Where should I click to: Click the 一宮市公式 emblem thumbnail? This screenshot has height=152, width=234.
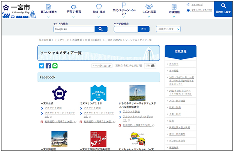coord(59,93)
